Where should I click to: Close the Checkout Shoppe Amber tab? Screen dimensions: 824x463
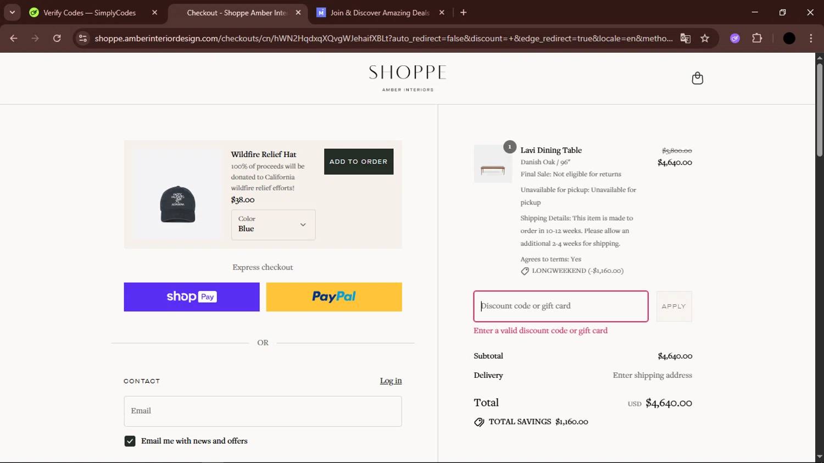(x=298, y=13)
